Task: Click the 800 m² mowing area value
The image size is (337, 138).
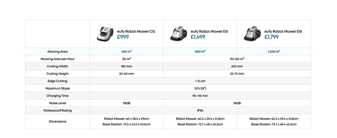Action: pyautogui.click(x=200, y=52)
